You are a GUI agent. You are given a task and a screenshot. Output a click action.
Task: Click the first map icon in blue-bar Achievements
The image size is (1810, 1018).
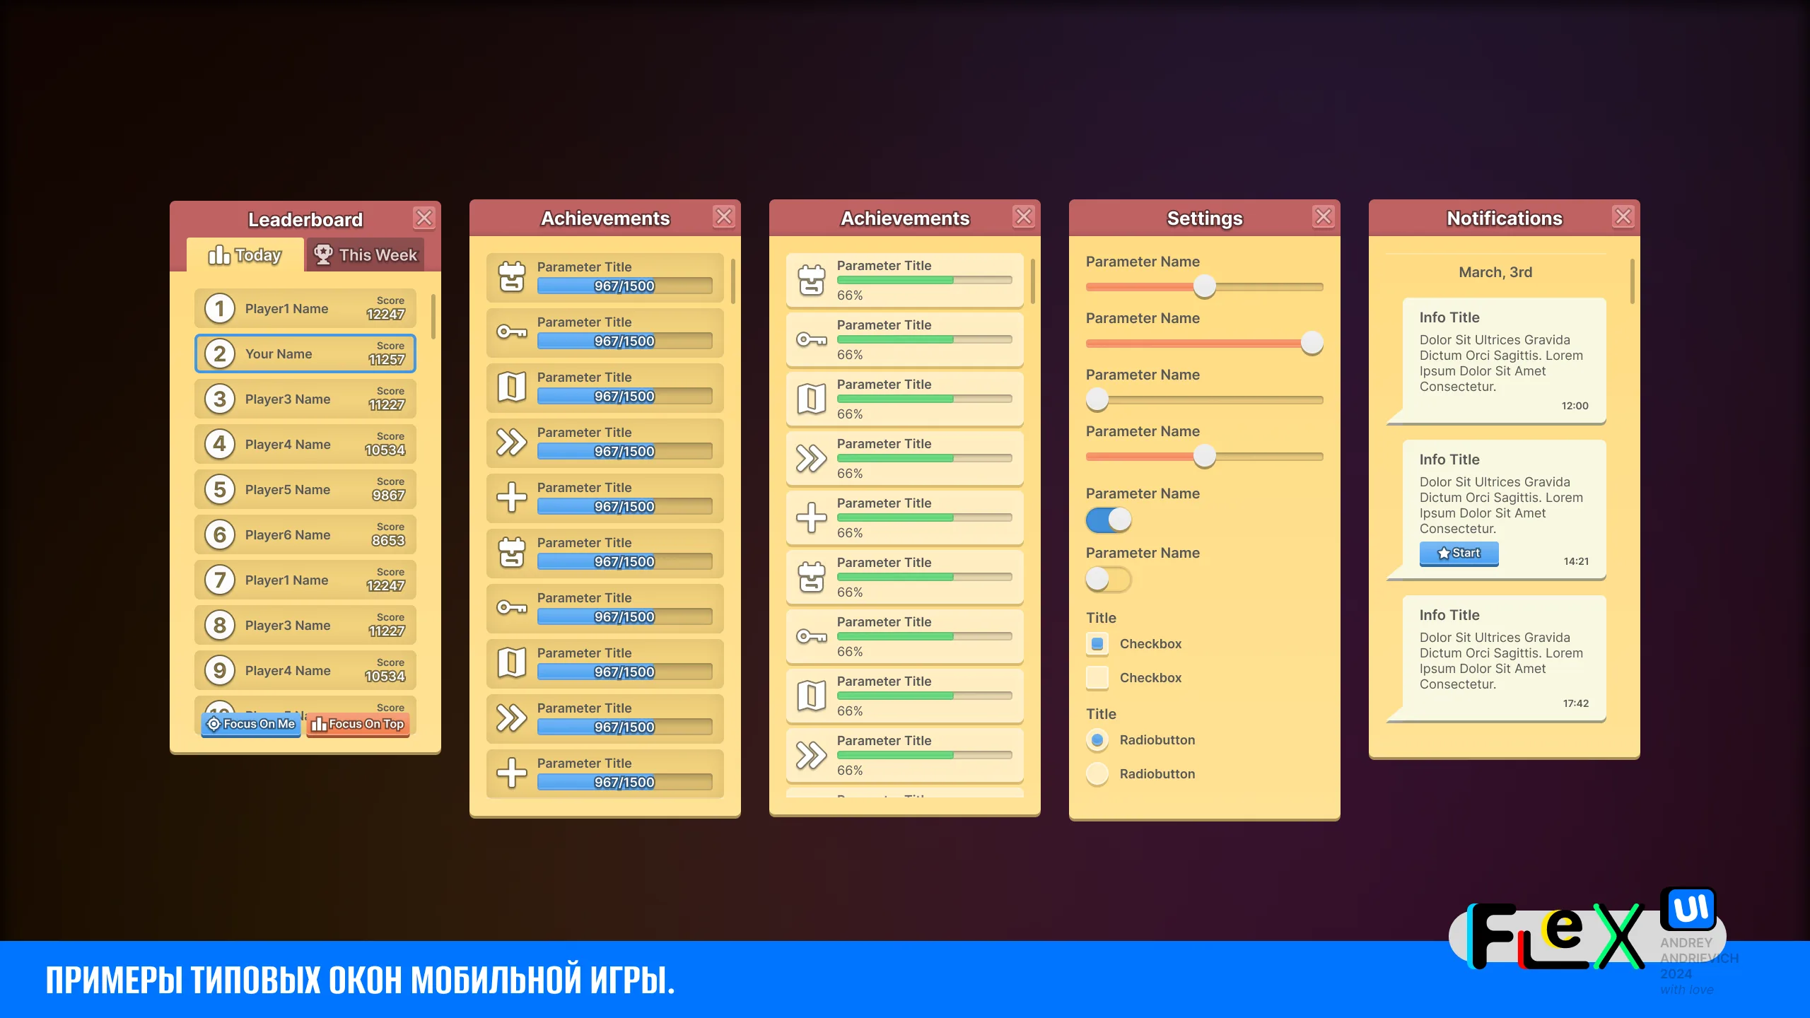511,387
